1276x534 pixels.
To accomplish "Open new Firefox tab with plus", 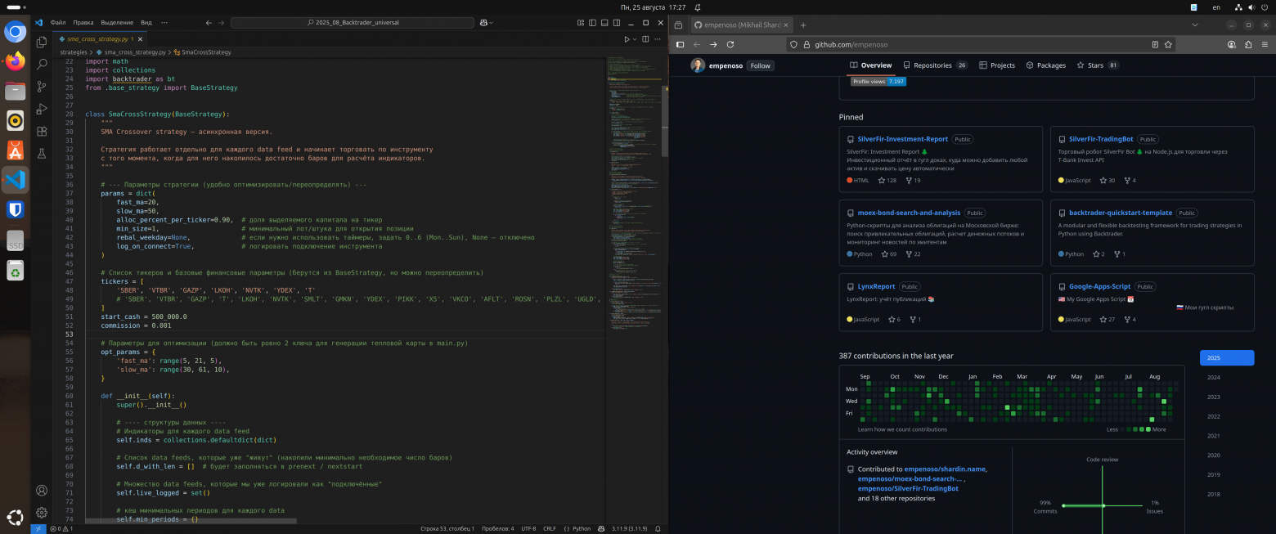I will tap(803, 25).
